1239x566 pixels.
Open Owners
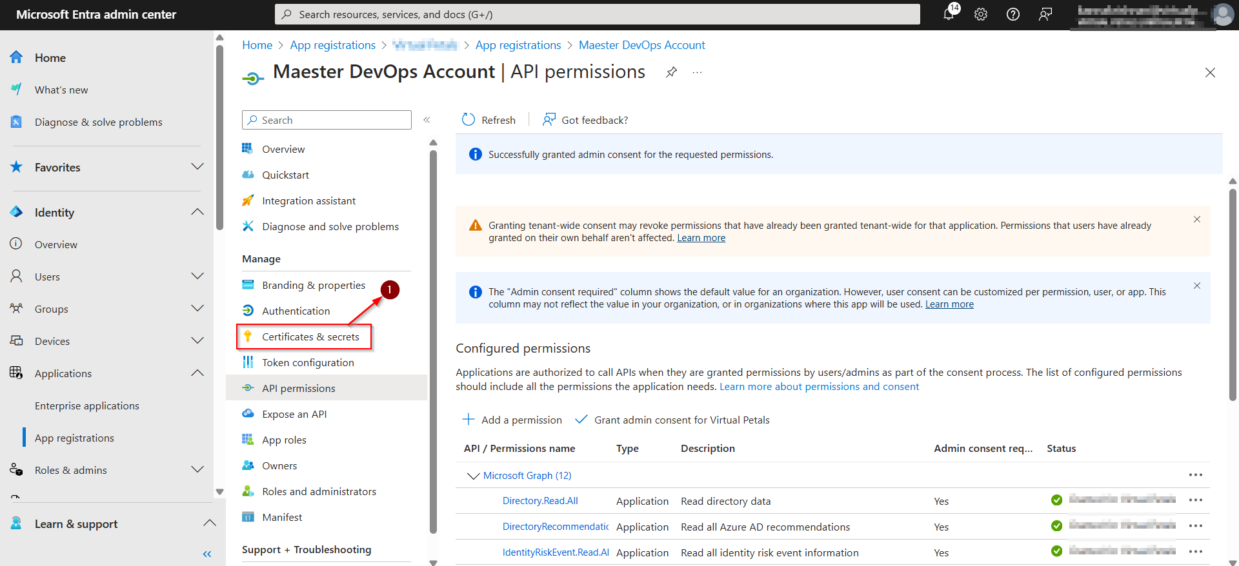click(x=279, y=465)
